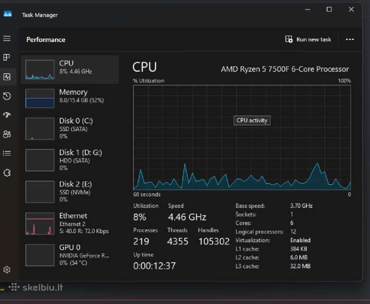Click the Disk 2 (E:) thumbnail graph

pos(40,192)
